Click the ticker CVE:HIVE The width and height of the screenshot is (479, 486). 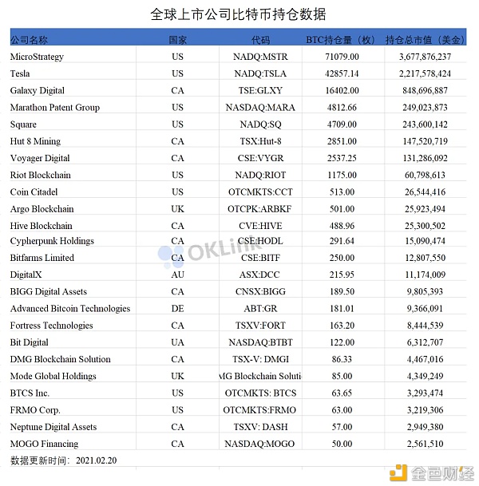pyautogui.click(x=260, y=226)
